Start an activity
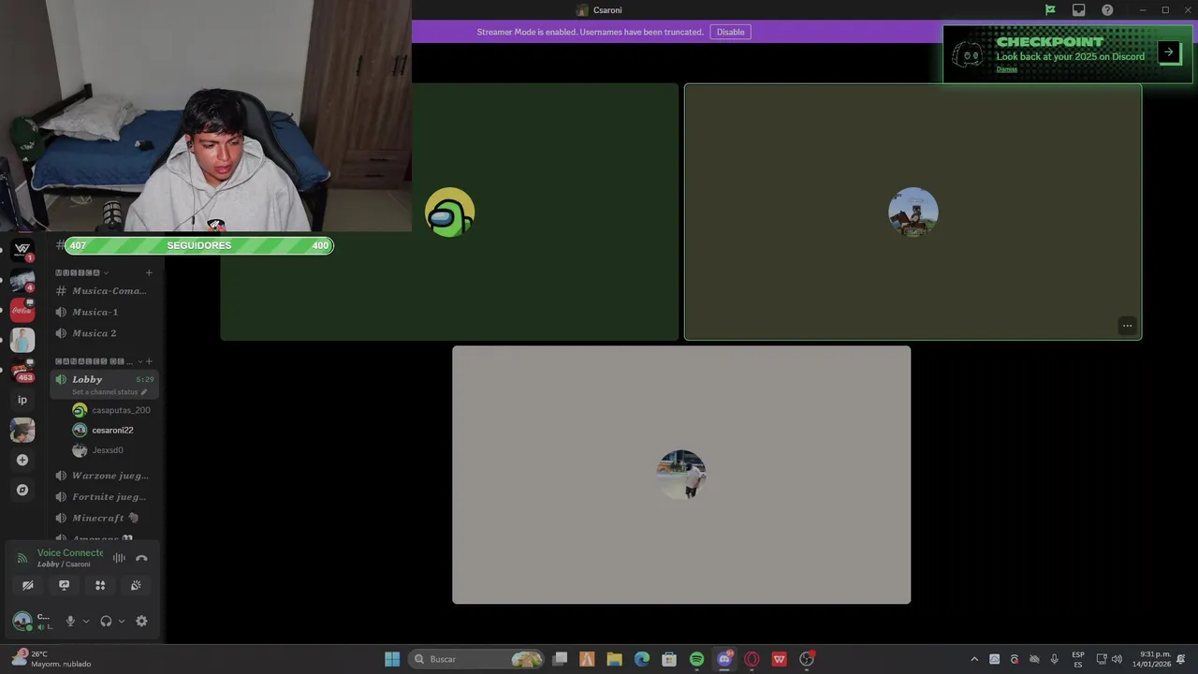Screen dimensions: 1198x674 100,585
